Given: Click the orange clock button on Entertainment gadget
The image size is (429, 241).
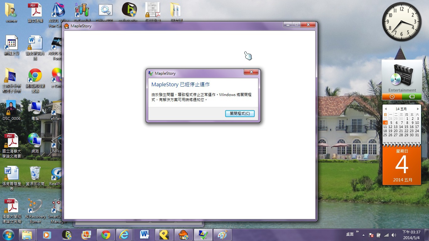Looking at the screenshot, I should click(x=392, y=97).
